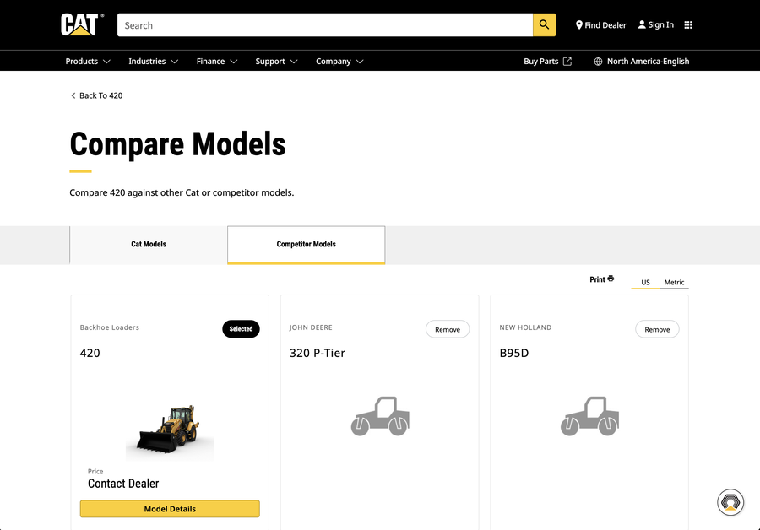The width and height of the screenshot is (760, 530).
Task: Click the Contact Dealer price text
Action: (123, 484)
